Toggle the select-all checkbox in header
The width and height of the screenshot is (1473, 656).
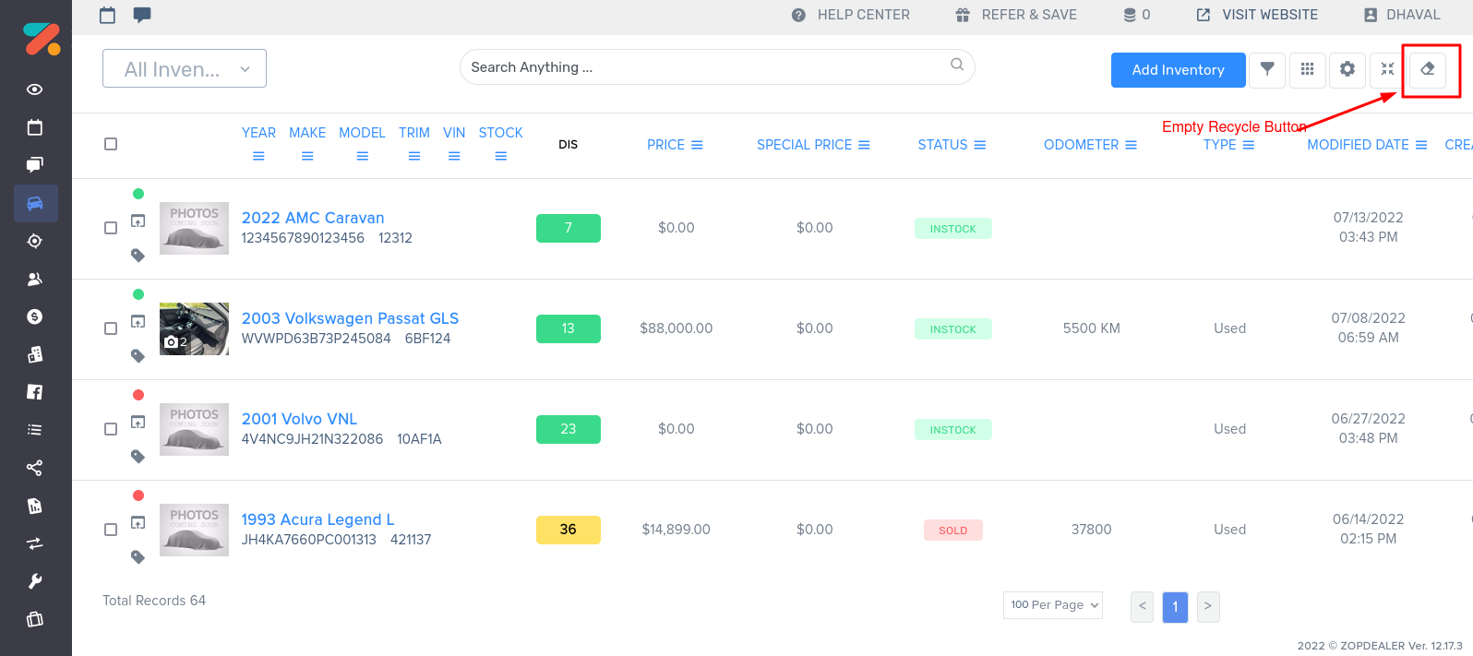[x=111, y=144]
